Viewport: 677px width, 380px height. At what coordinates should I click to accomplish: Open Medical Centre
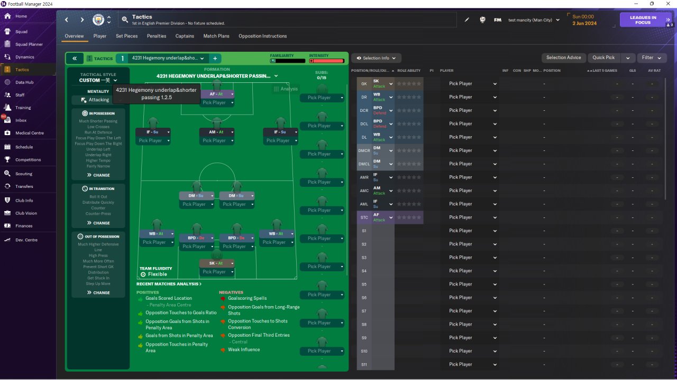[29, 133]
